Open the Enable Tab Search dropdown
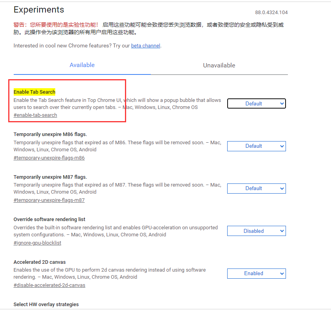 point(256,103)
